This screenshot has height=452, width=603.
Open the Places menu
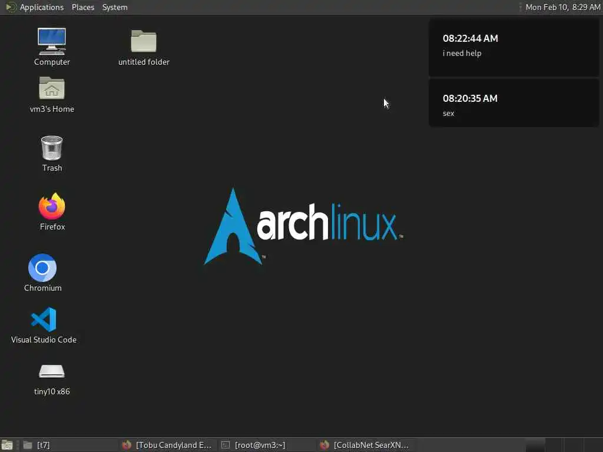(82, 7)
